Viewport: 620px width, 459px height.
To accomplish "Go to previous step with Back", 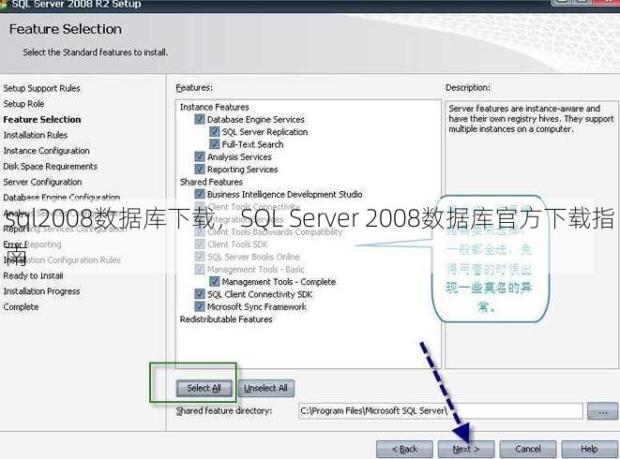I will [x=404, y=449].
